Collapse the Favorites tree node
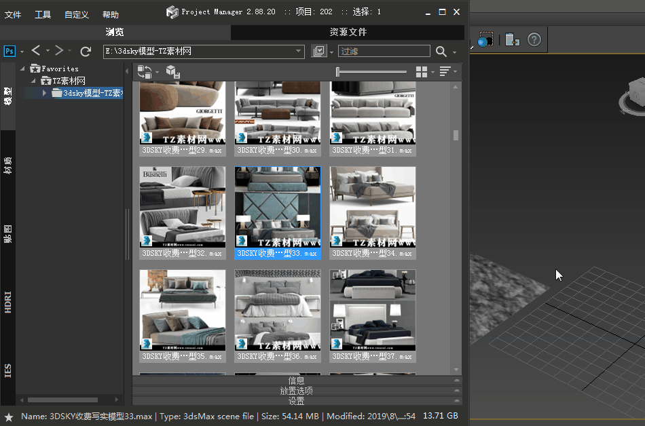The image size is (645, 426). coord(24,69)
